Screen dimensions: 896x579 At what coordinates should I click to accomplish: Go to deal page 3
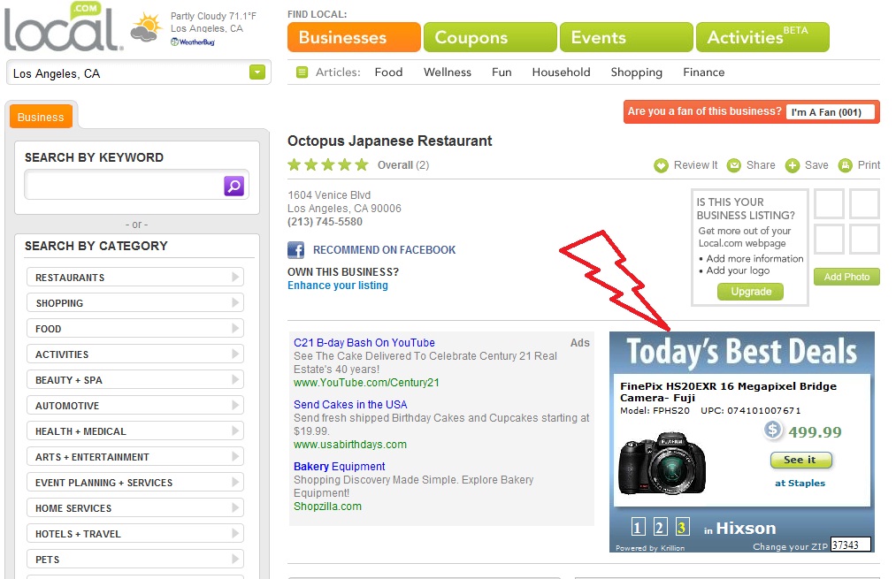682,527
